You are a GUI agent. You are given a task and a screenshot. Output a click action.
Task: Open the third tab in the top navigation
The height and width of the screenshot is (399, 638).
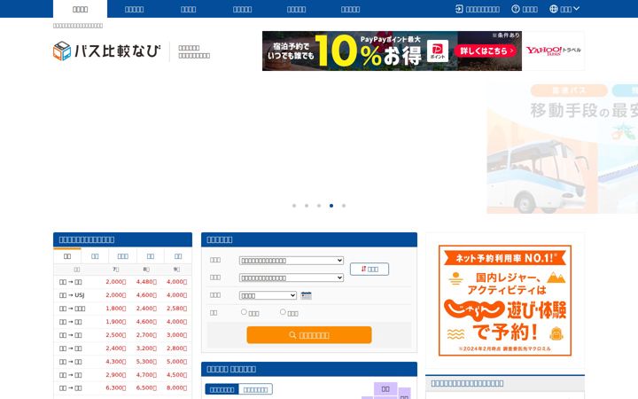(x=189, y=9)
